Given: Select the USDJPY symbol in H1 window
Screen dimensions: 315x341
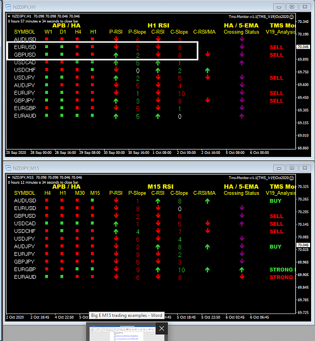Looking at the screenshot, I should point(25,77).
